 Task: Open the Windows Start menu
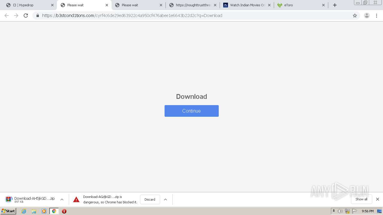[8, 211]
